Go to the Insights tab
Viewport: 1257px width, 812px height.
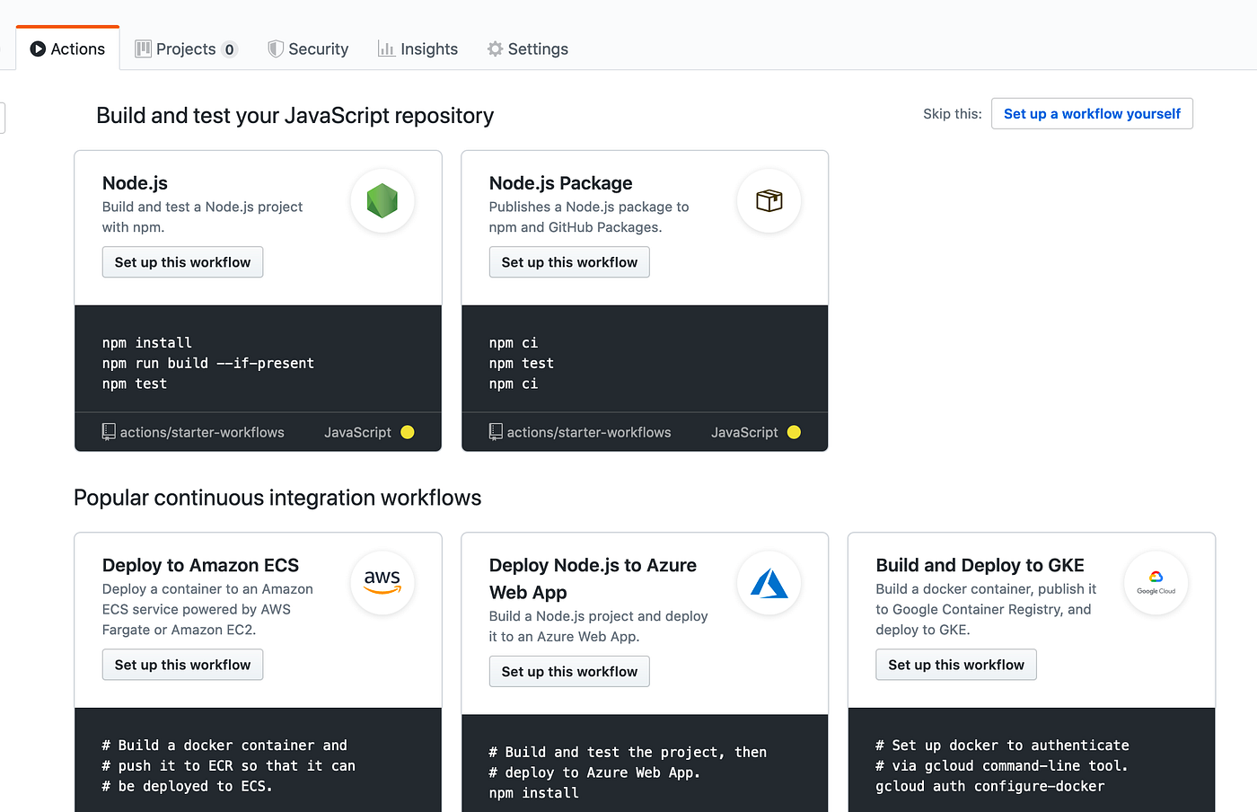[x=418, y=49]
